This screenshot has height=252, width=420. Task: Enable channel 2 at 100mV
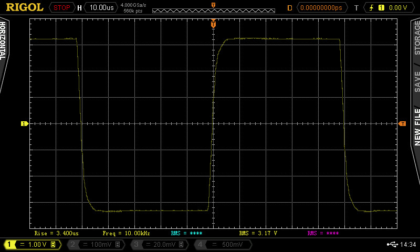(x=94, y=245)
